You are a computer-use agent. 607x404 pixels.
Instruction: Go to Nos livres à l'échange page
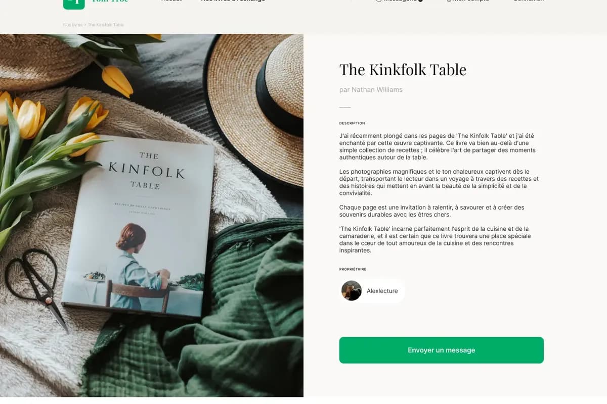pos(233,1)
